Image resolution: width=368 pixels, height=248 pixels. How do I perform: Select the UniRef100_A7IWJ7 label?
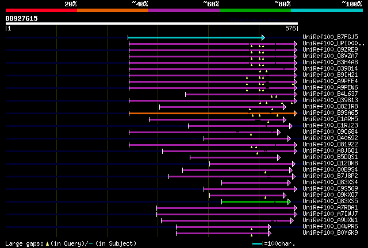coord(330,214)
